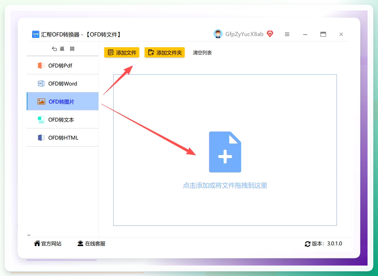The height and width of the screenshot is (276, 378).
Task: Click the 添加文件 button
Action: [x=122, y=53]
